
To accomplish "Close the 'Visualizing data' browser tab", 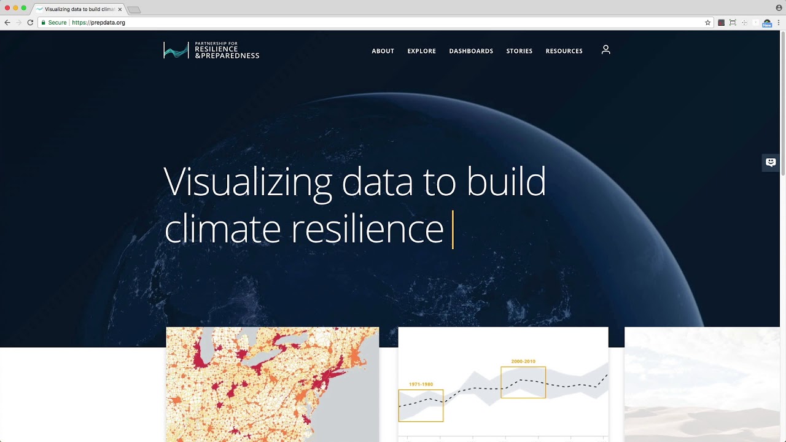I will click(x=120, y=9).
